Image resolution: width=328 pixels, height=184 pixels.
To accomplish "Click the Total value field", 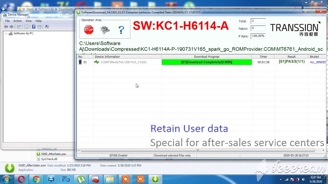I will point(258,21).
